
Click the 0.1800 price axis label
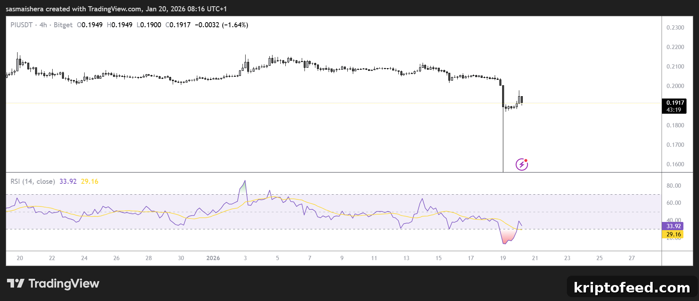coord(675,125)
